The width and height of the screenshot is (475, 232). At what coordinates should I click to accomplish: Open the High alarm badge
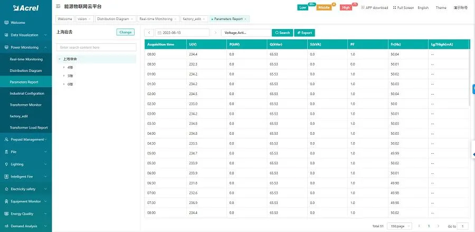click(x=346, y=8)
